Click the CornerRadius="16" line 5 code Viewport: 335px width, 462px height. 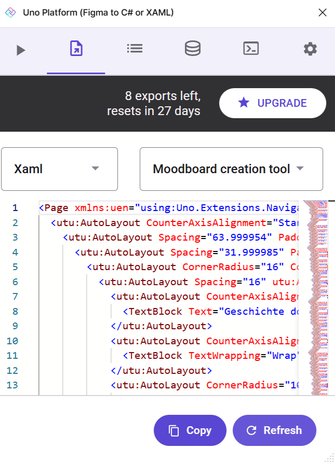pos(193,267)
